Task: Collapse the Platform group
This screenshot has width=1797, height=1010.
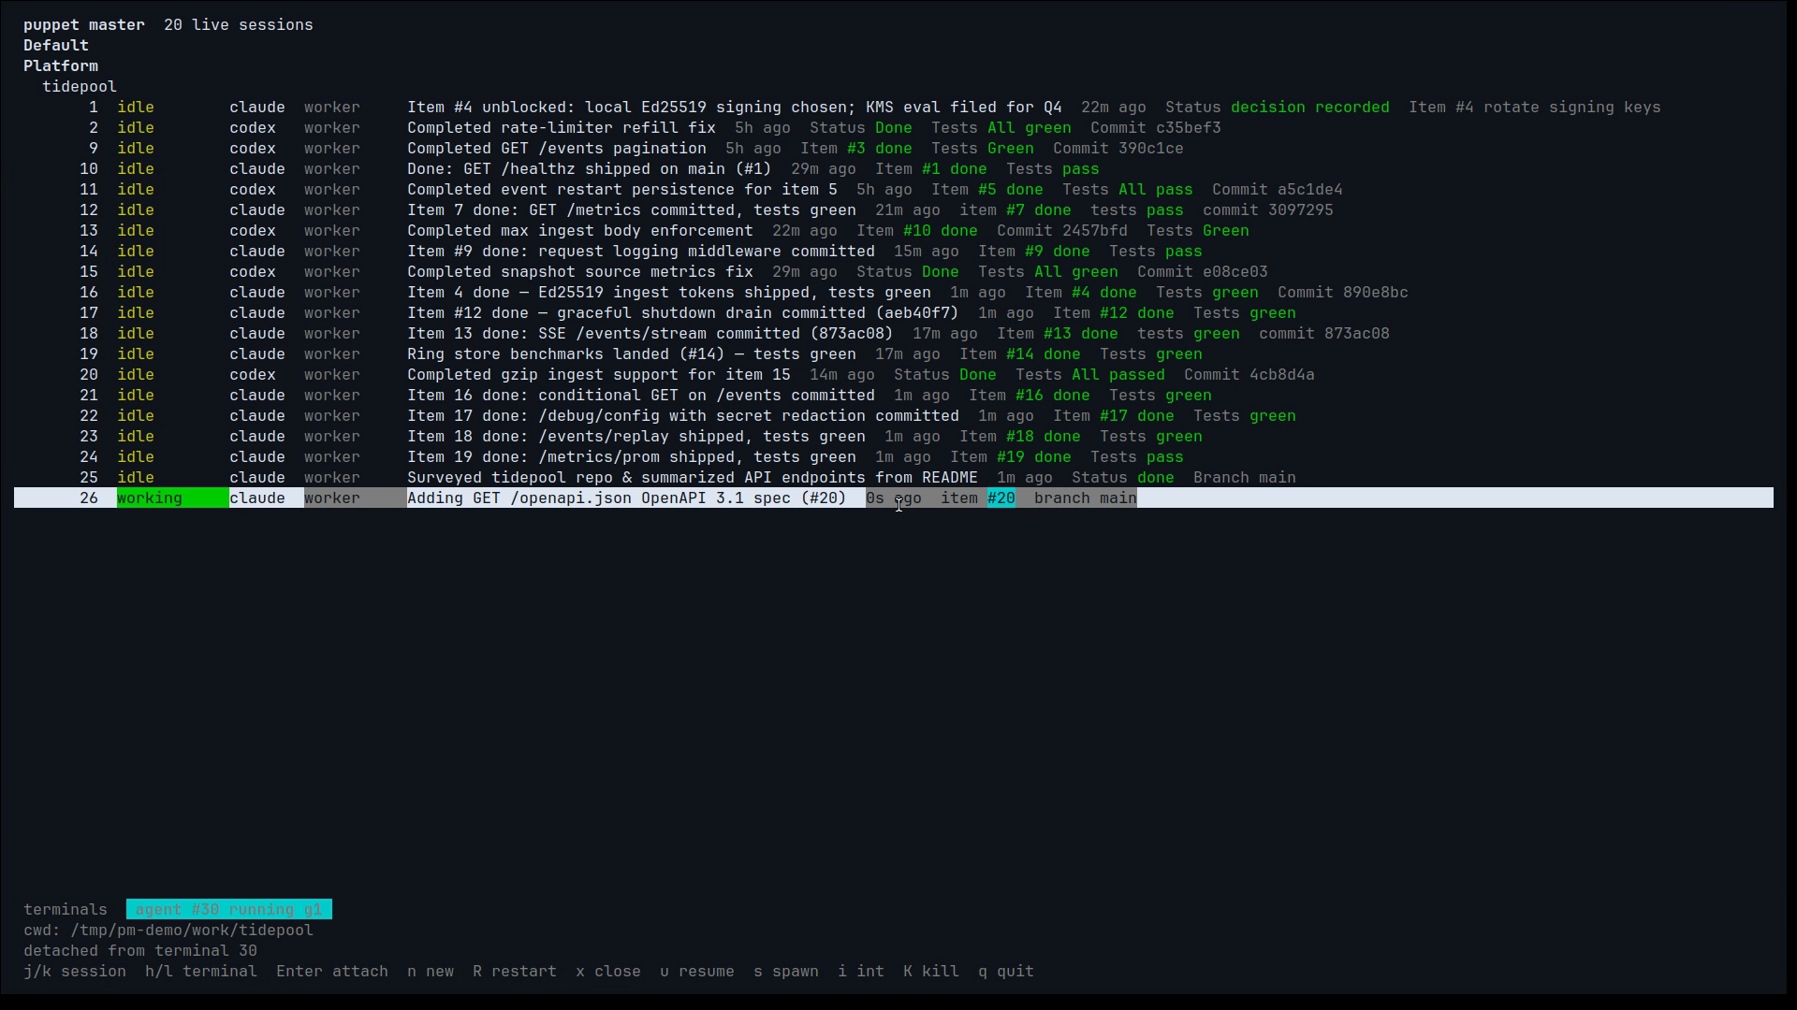Action: 61,66
